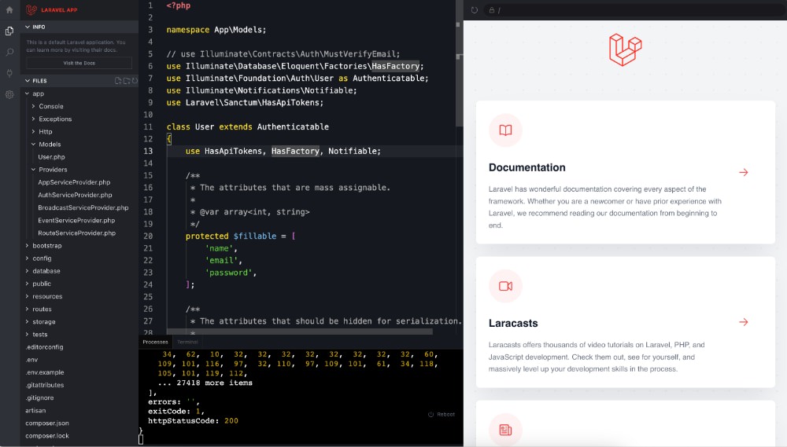Viewport: 787px width, 447px height.
Task: Reload the preview browser page
Action: pyautogui.click(x=475, y=10)
